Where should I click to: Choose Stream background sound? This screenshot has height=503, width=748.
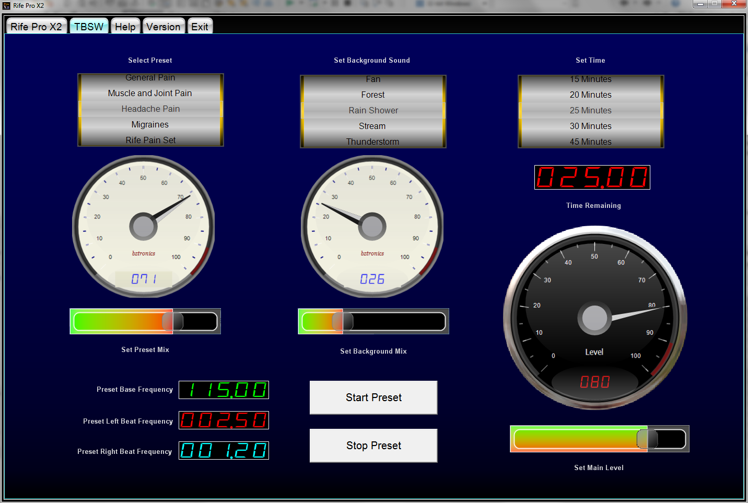[x=373, y=126]
